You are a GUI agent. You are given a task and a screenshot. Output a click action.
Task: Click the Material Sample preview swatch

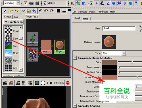tap(109, 42)
